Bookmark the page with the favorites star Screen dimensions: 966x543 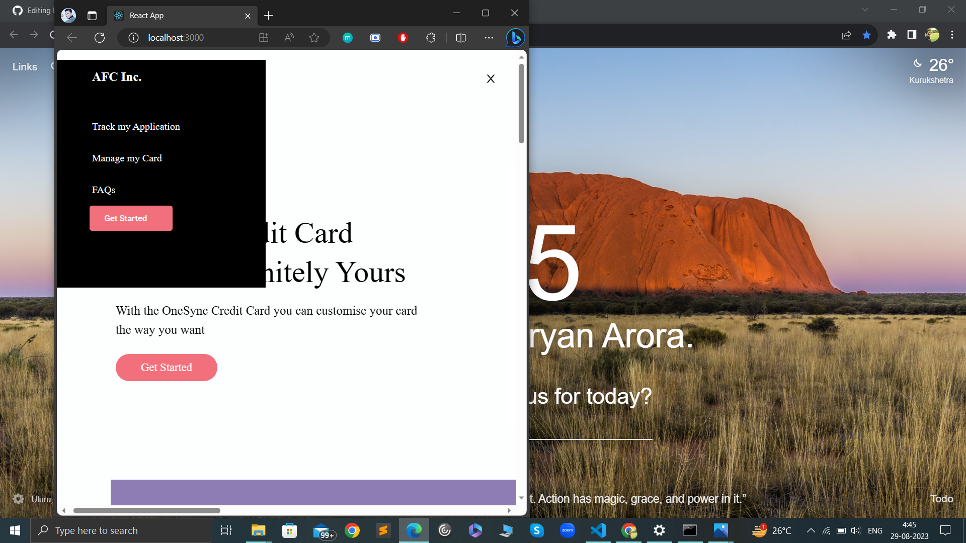tap(314, 37)
